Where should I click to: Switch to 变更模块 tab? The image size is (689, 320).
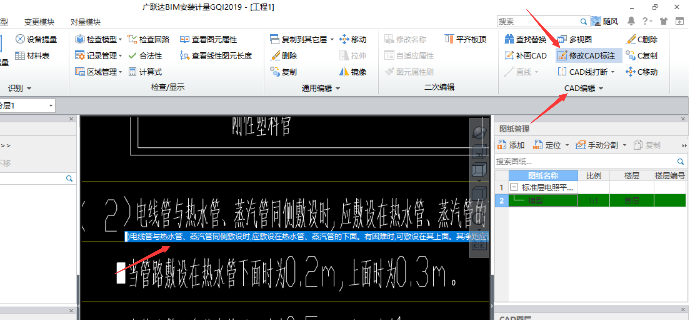[39, 22]
